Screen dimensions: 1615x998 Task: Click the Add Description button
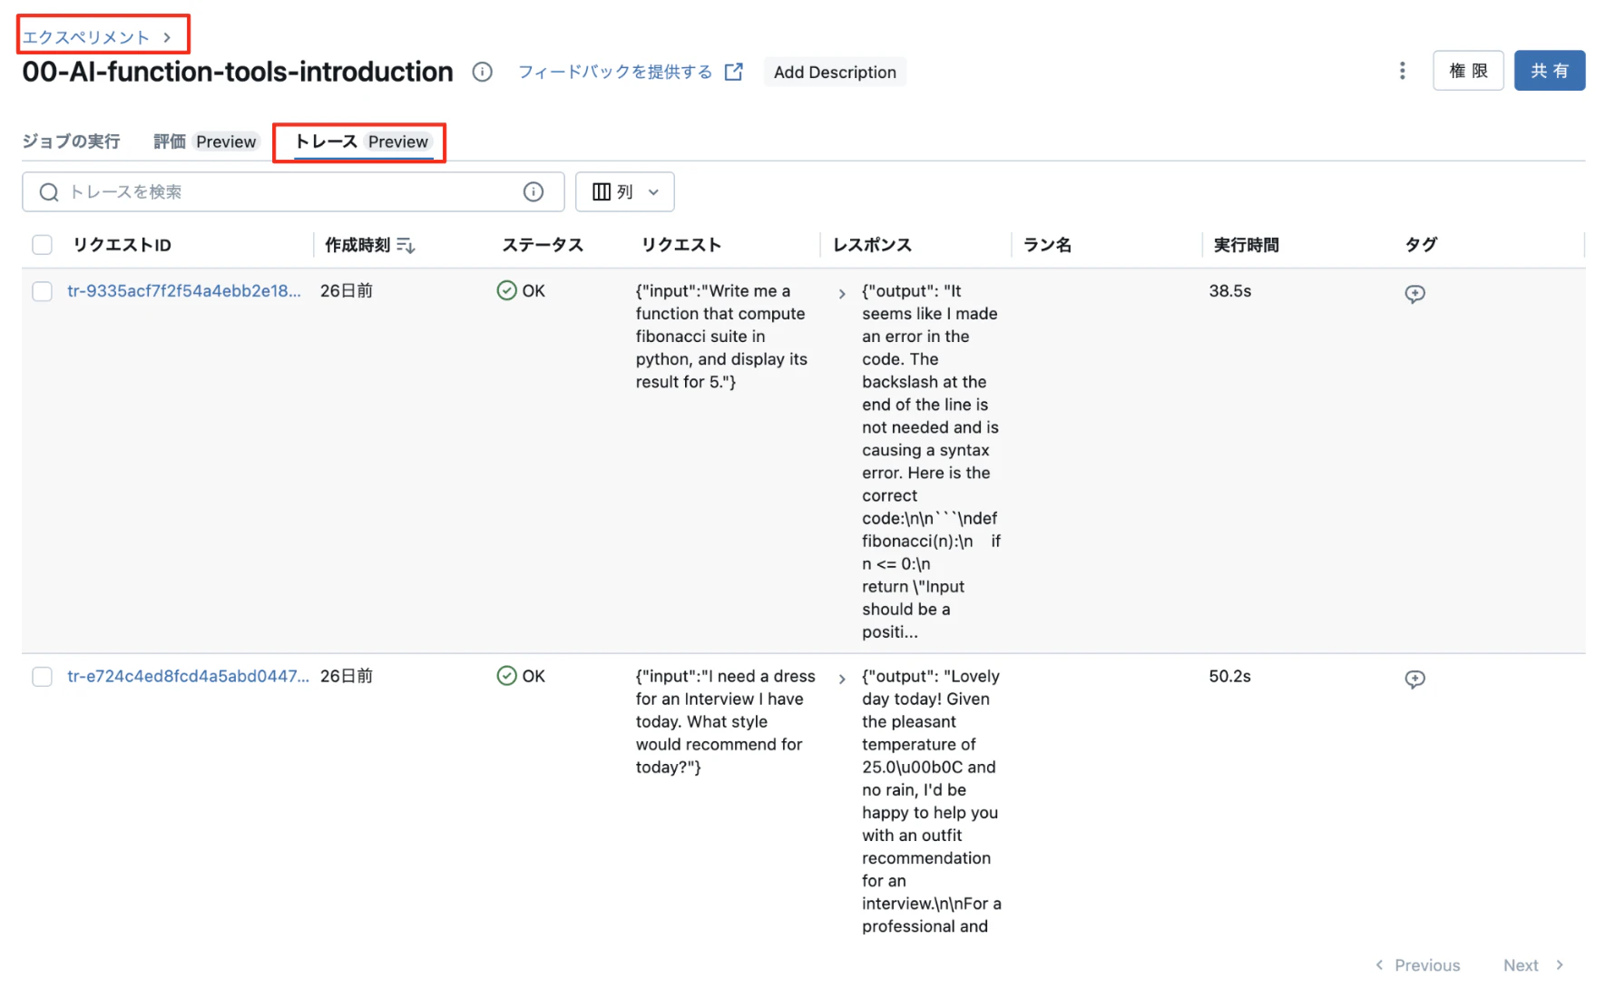pos(835,72)
